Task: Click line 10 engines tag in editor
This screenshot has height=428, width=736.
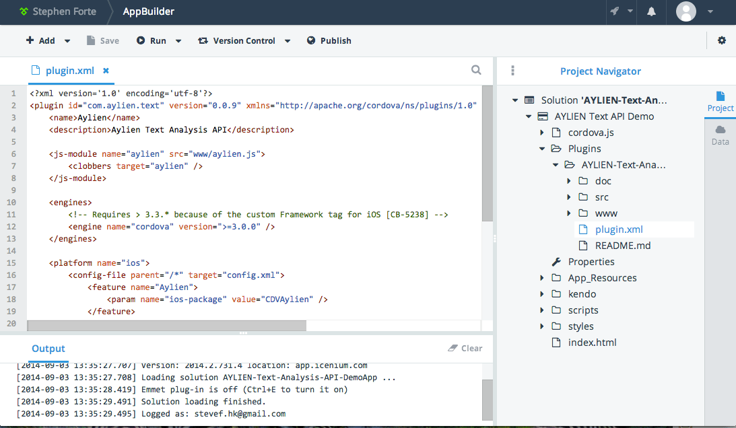Action: point(71,203)
